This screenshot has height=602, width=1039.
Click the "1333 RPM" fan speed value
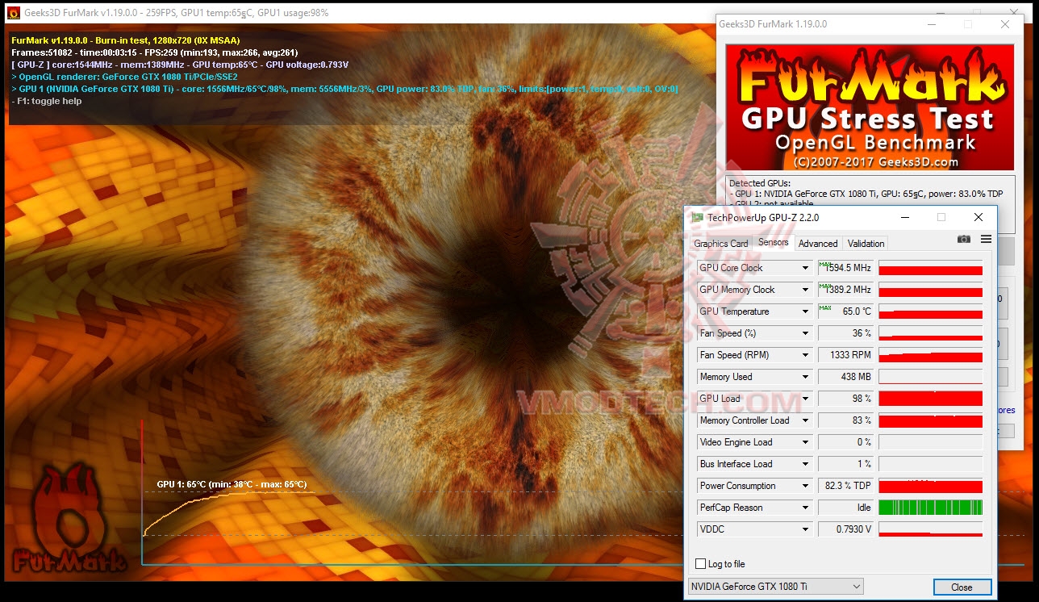point(845,355)
